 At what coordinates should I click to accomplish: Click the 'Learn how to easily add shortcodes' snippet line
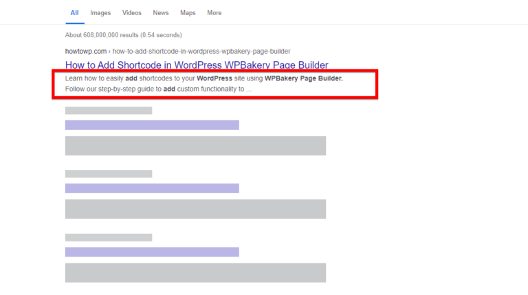coord(203,78)
